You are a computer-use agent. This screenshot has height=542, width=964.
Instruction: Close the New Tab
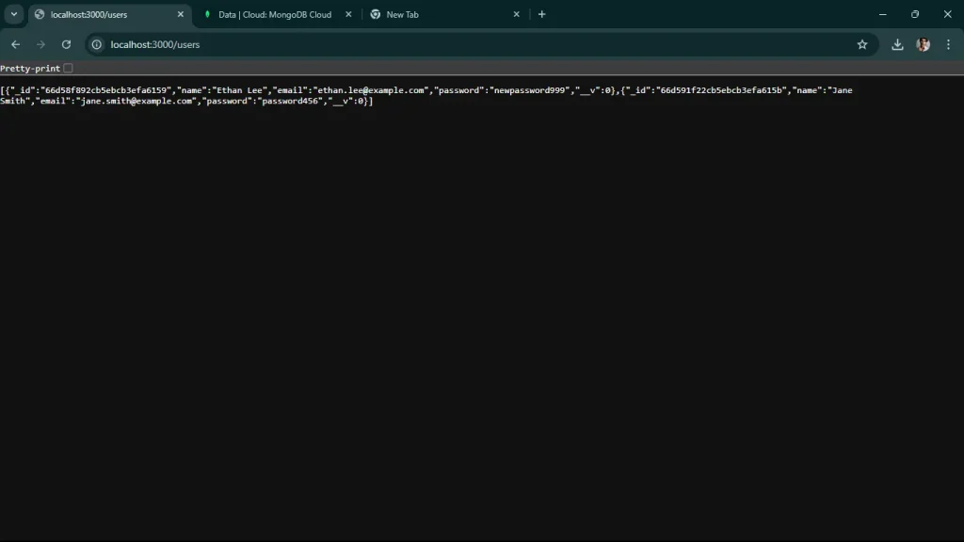tap(516, 14)
